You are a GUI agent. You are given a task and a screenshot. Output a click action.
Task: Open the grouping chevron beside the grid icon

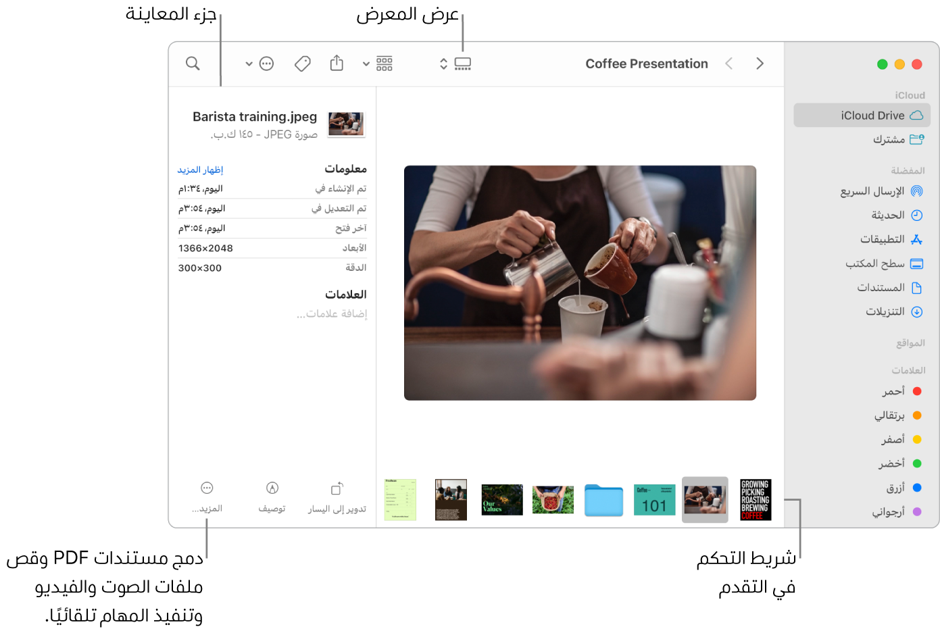[x=365, y=63]
